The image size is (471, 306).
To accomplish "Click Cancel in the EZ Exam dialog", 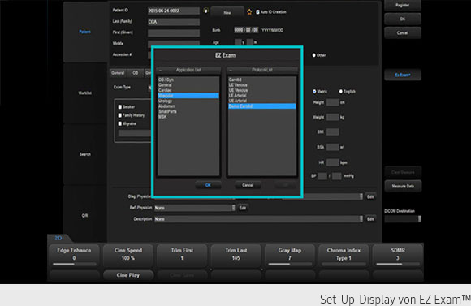I will pos(248,185).
